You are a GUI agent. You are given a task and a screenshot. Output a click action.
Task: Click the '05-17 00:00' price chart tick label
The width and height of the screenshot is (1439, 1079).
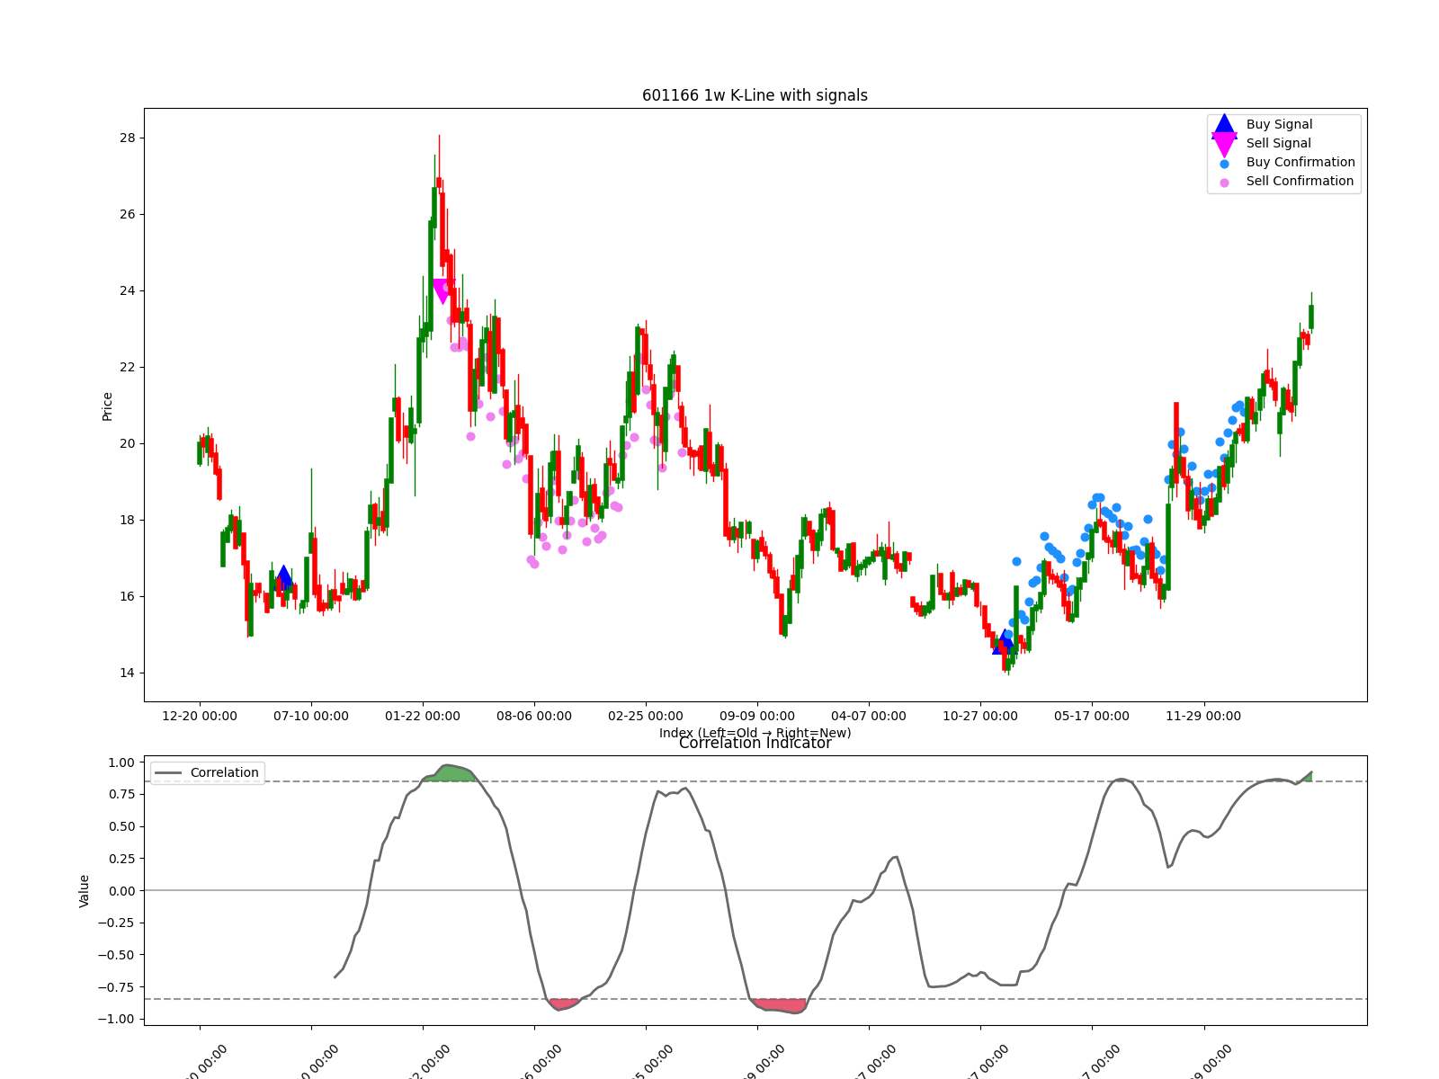pyautogui.click(x=1092, y=716)
